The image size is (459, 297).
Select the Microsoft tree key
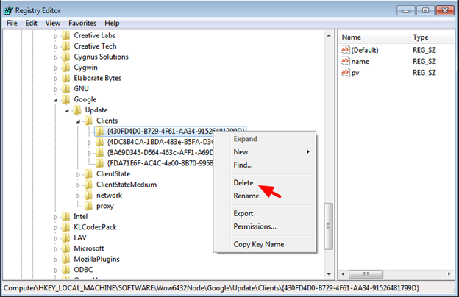(89, 248)
